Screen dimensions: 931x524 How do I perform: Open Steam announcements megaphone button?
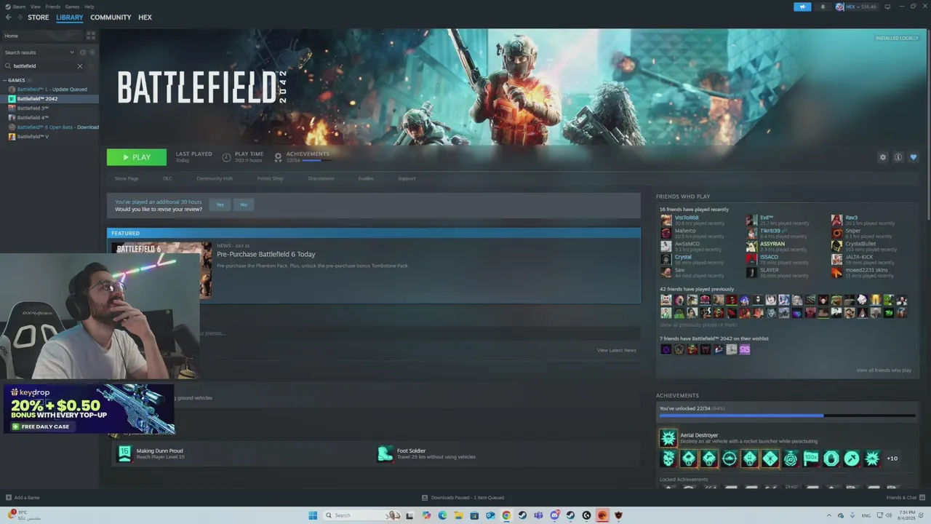[802, 7]
